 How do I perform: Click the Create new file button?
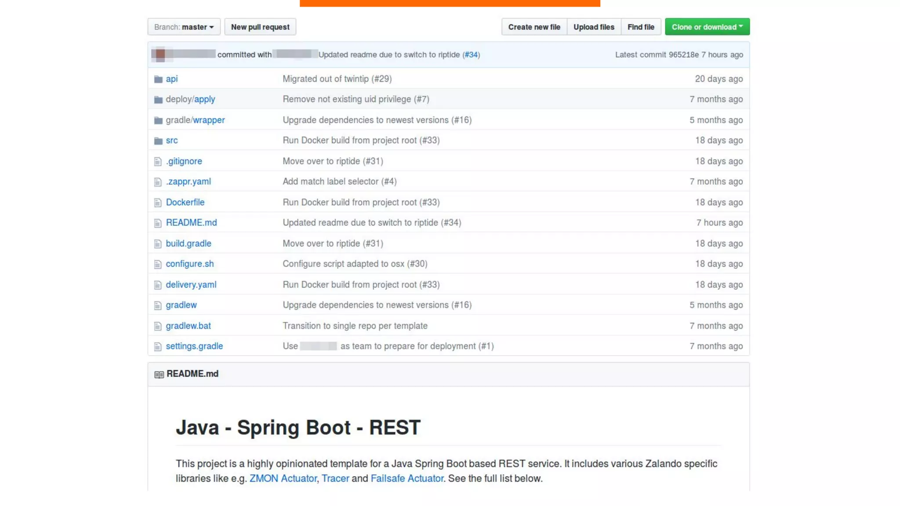coord(534,27)
